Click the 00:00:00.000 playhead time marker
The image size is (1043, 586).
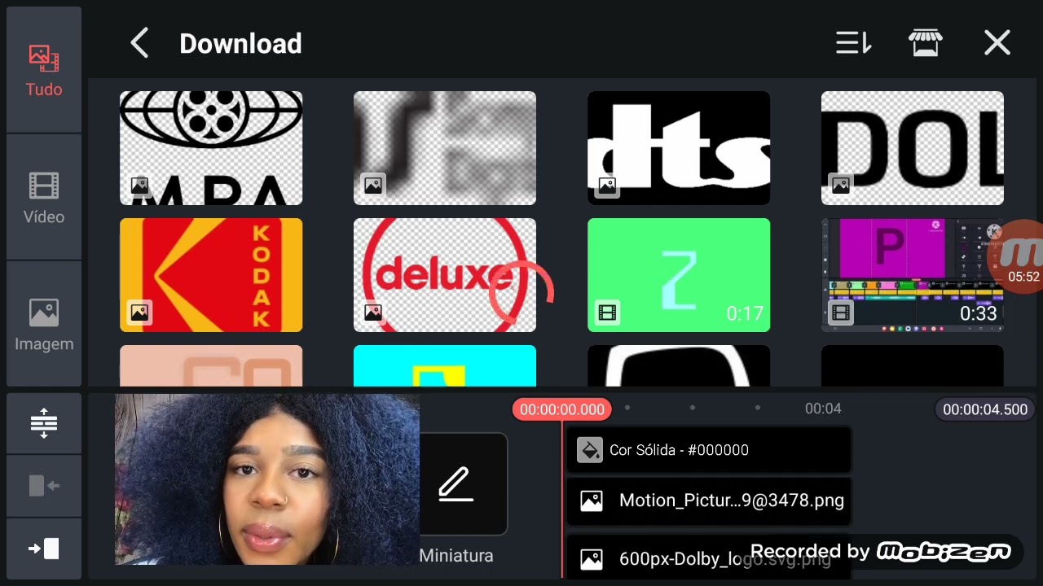coord(562,409)
